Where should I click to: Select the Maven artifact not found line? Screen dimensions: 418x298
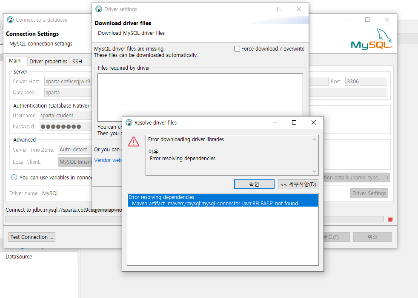[223, 204]
